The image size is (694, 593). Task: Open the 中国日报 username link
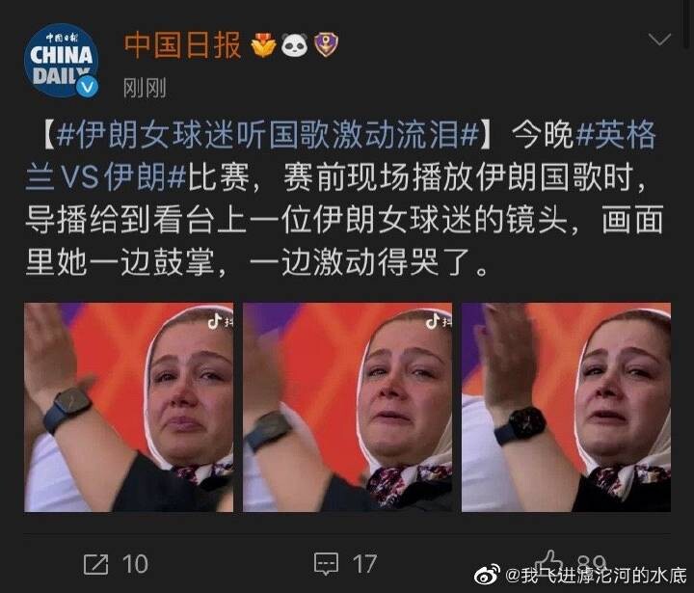182,45
